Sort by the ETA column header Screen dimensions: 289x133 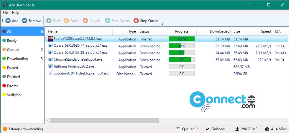[x=280, y=31]
